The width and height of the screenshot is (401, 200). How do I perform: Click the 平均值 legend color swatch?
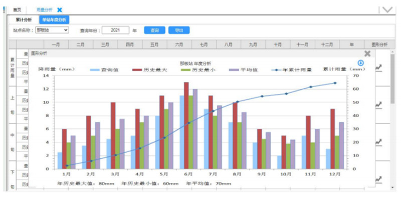pyautogui.click(x=235, y=69)
